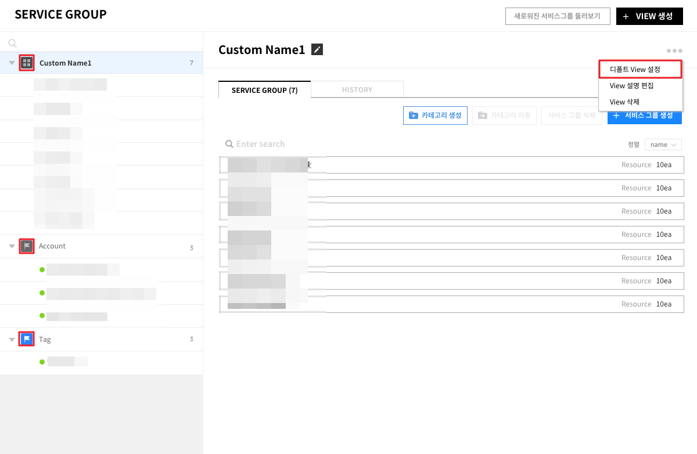The width and height of the screenshot is (697, 454).
Task: Open the 정렬 name sort dropdown
Action: tap(663, 145)
